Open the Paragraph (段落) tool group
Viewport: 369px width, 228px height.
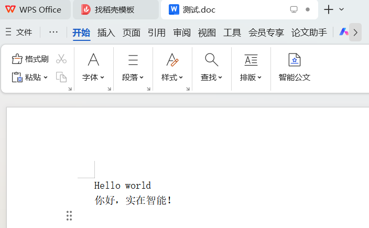tap(133, 68)
